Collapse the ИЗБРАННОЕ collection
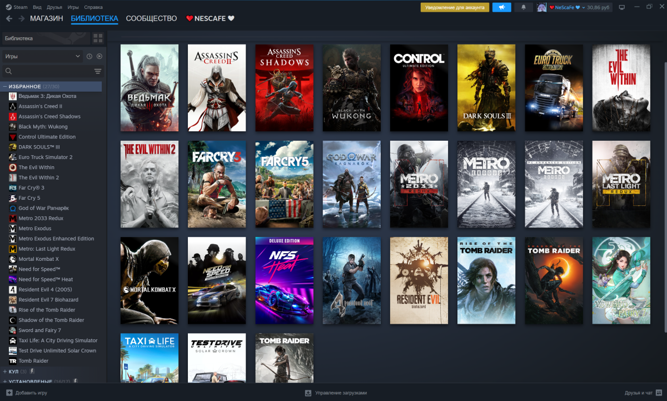Viewport: 667px width, 401px height. click(x=5, y=87)
